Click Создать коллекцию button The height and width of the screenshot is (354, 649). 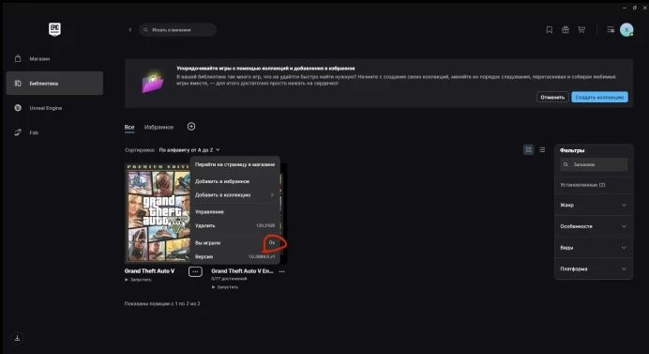[x=599, y=97]
